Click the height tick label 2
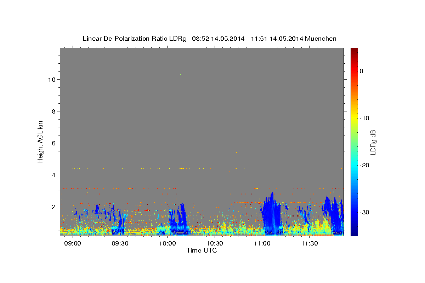425x283 pixels. pyautogui.click(x=54, y=207)
